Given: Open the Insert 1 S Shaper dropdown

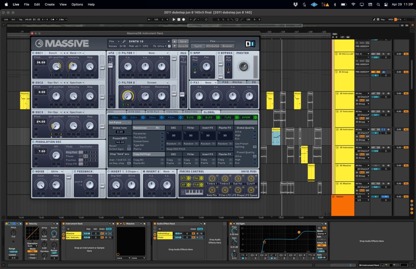Looking at the screenshot, I should pyautogui.click(x=132, y=171).
